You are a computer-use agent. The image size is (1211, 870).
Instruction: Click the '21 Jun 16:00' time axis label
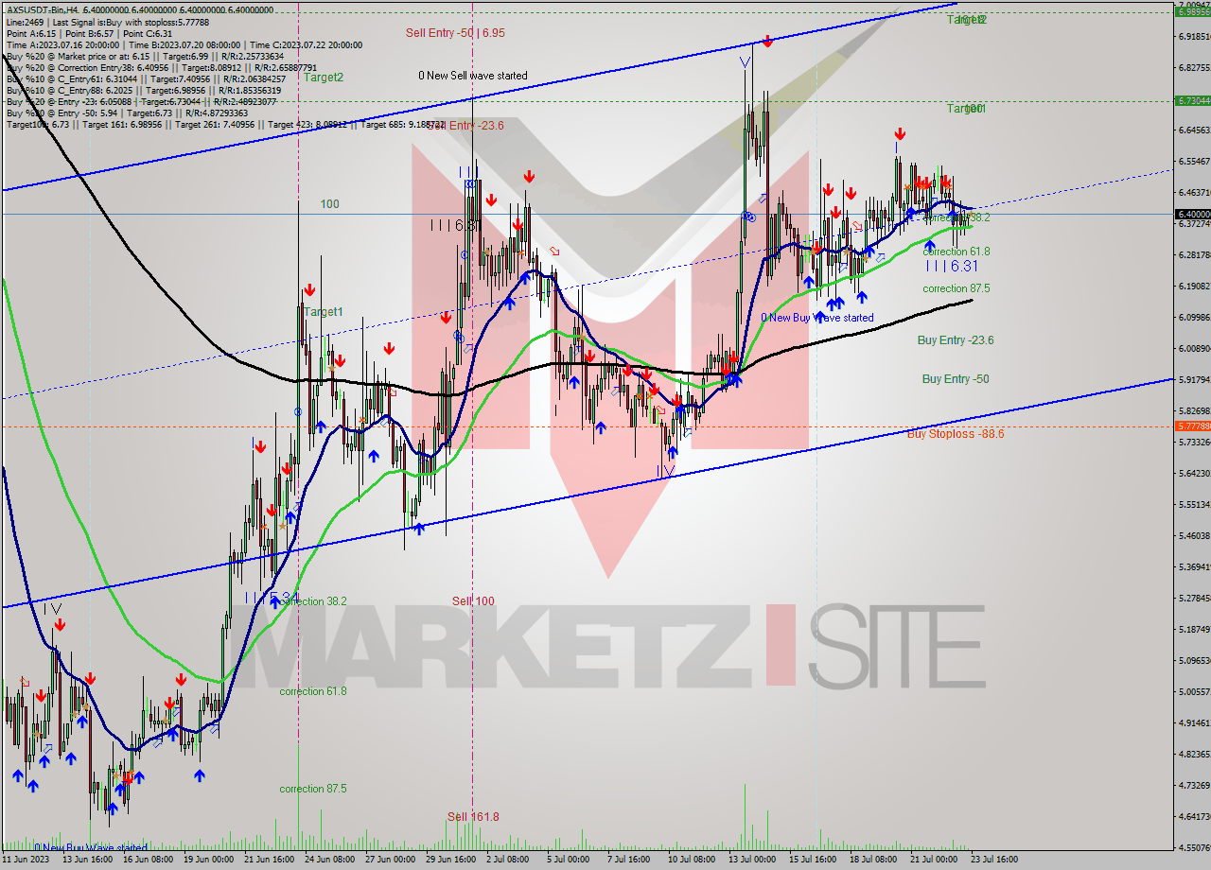coord(271,861)
